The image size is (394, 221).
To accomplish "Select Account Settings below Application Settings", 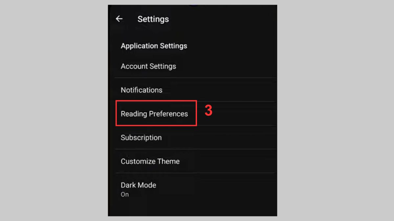I will (148, 66).
